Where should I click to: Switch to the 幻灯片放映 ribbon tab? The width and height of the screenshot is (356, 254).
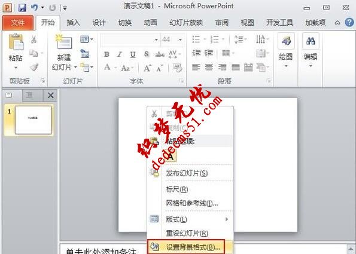(186, 23)
